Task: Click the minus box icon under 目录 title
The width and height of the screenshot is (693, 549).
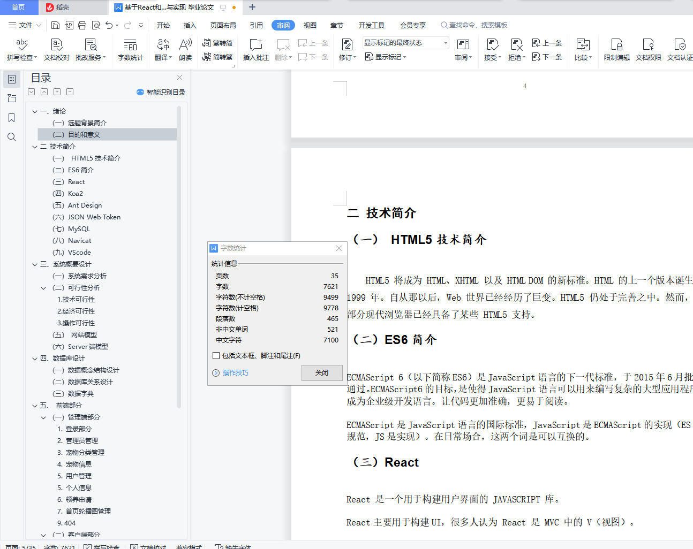Action: (x=70, y=92)
